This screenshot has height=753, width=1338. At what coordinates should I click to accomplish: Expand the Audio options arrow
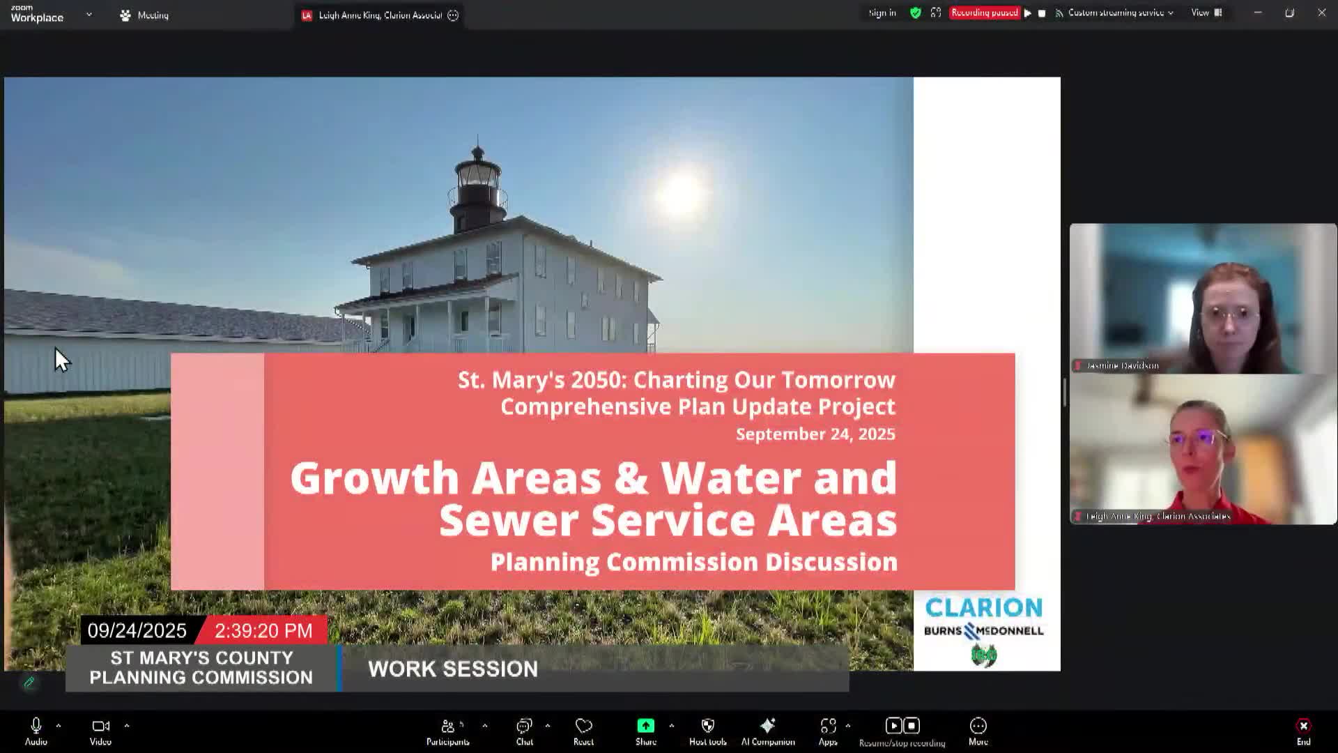[59, 726]
